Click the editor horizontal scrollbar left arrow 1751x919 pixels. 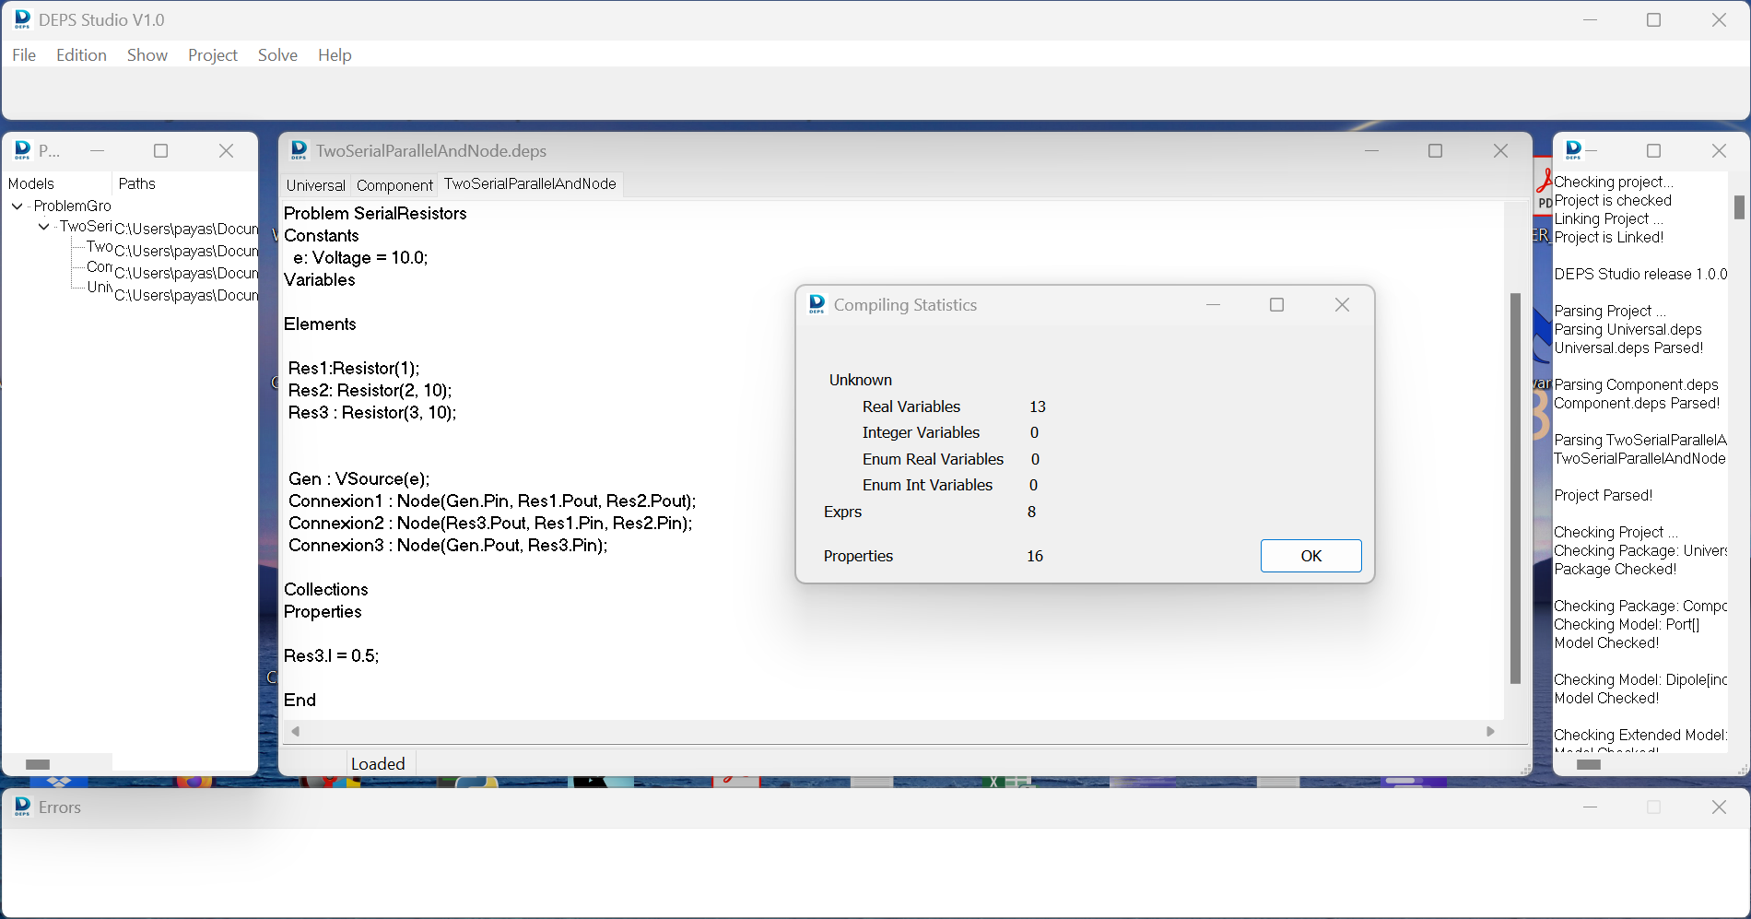click(x=295, y=732)
